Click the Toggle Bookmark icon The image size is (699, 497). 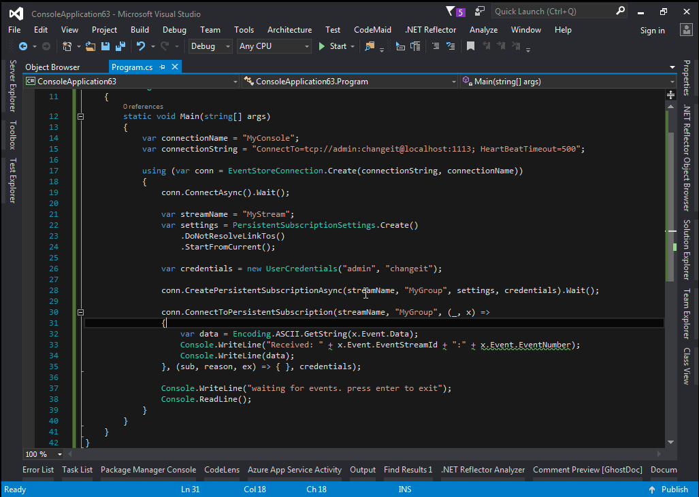click(x=470, y=46)
